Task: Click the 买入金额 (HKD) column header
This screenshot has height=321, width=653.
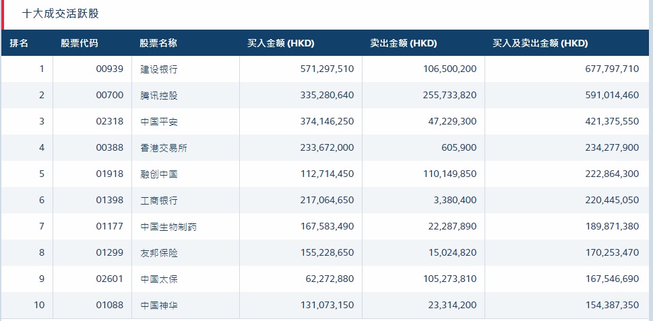Action: 281,43
